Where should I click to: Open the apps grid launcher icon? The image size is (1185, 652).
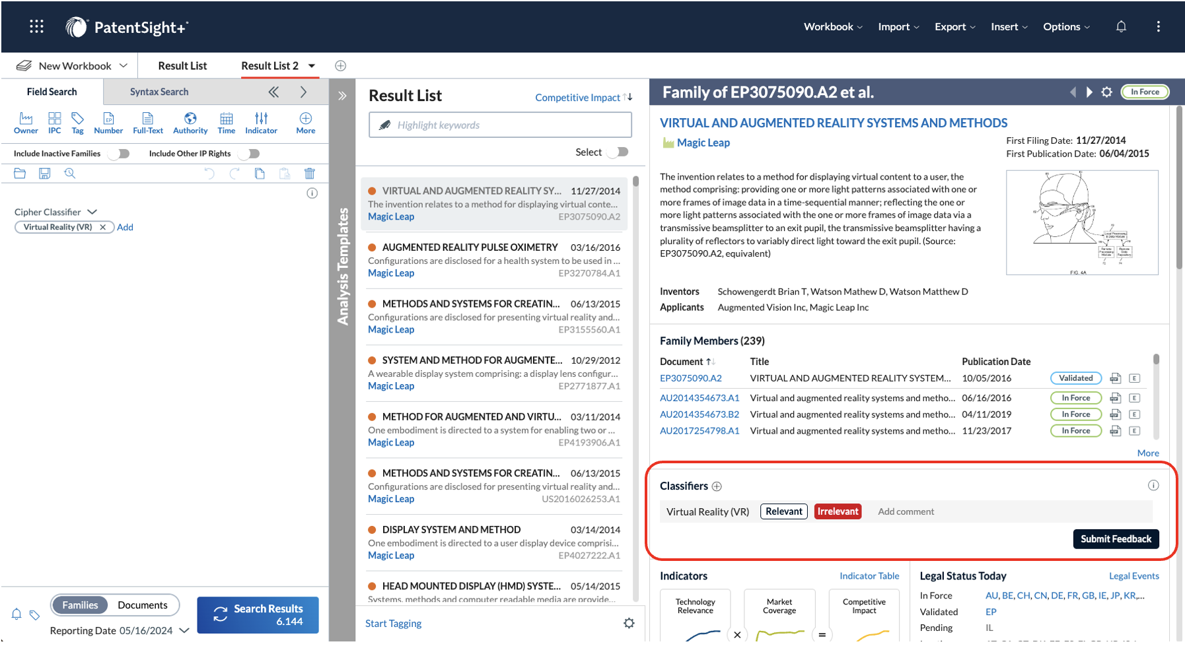(36, 26)
